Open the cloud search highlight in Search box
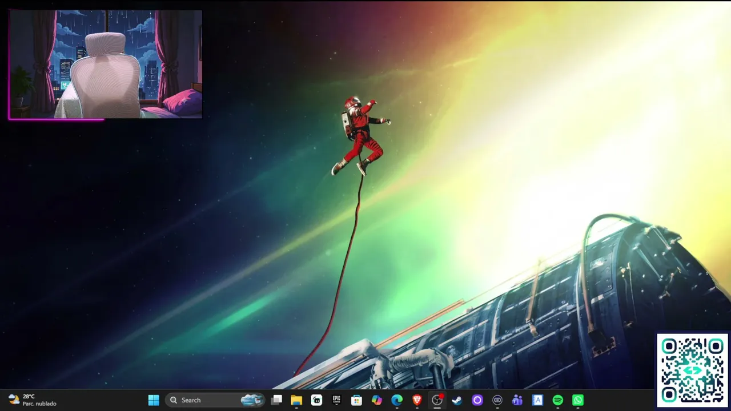The width and height of the screenshot is (731, 411). point(252,400)
